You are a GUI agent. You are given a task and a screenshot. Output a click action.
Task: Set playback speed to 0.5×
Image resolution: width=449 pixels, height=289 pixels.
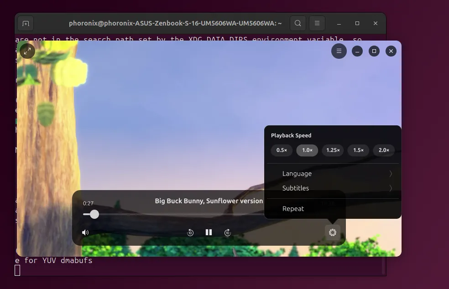pyautogui.click(x=282, y=150)
